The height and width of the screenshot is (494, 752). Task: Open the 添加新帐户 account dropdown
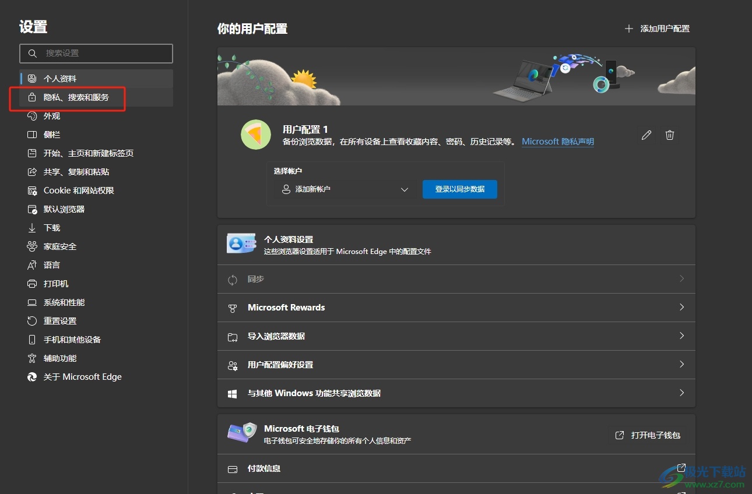pos(344,189)
